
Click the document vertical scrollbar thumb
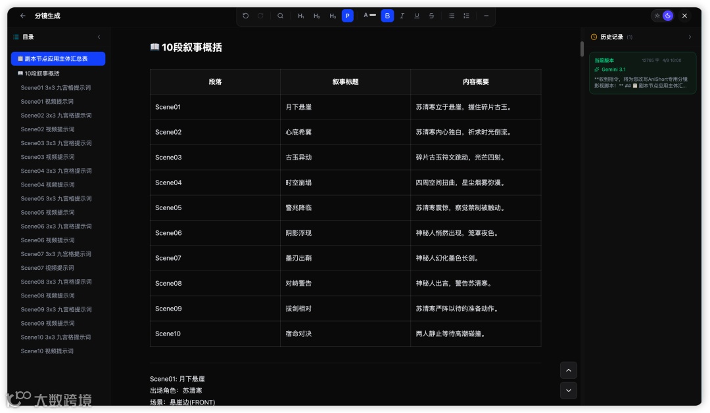582,49
